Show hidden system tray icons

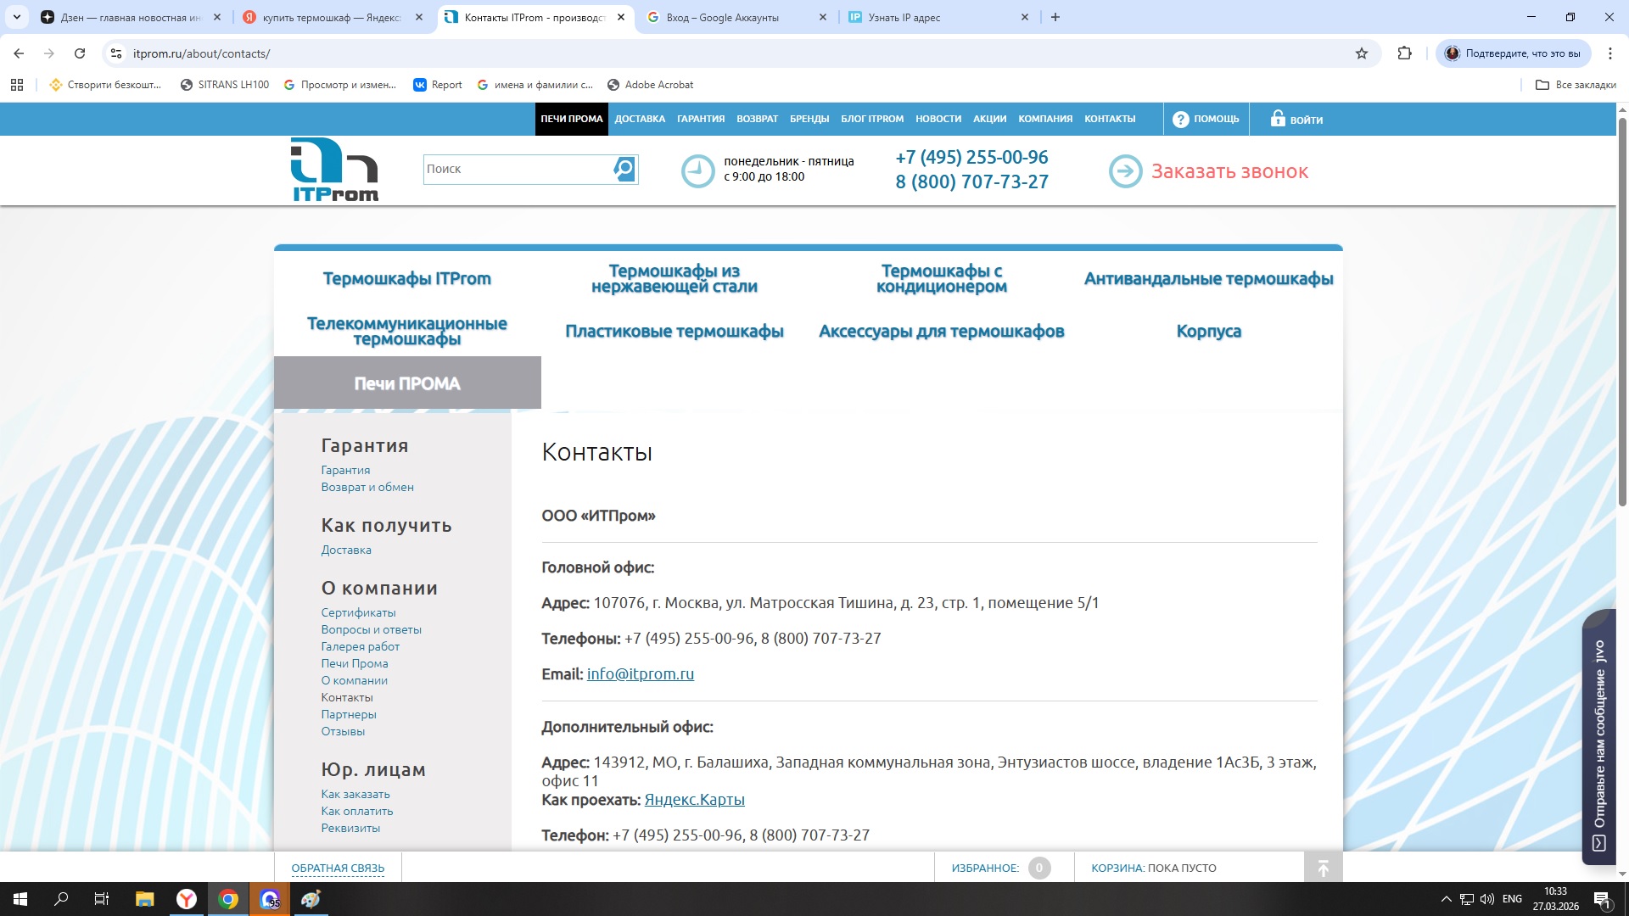pyautogui.click(x=1446, y=899)
